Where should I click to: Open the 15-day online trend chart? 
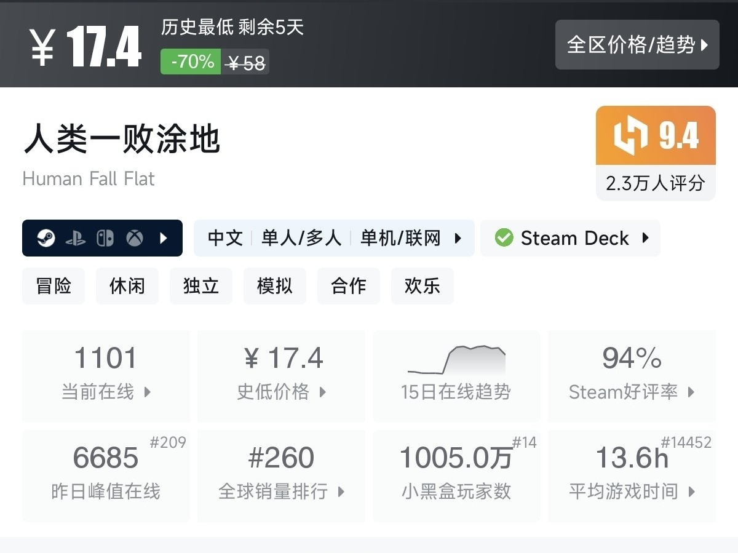(456, 376)
